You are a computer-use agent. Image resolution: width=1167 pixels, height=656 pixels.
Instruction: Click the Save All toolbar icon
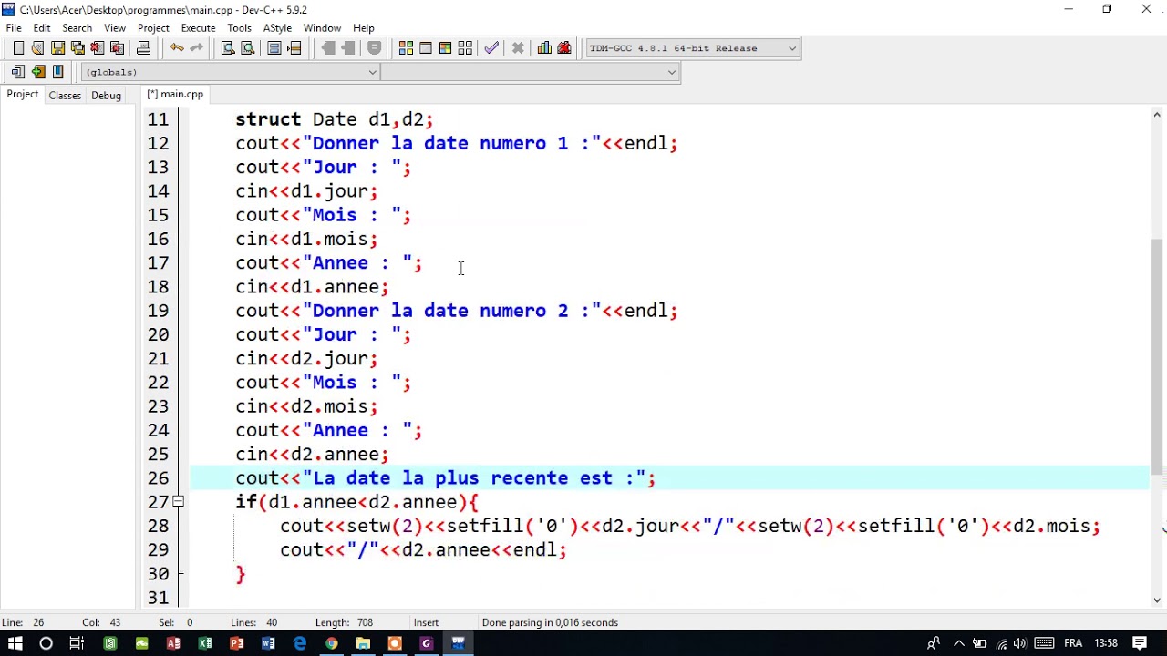(x=77, y=48)
